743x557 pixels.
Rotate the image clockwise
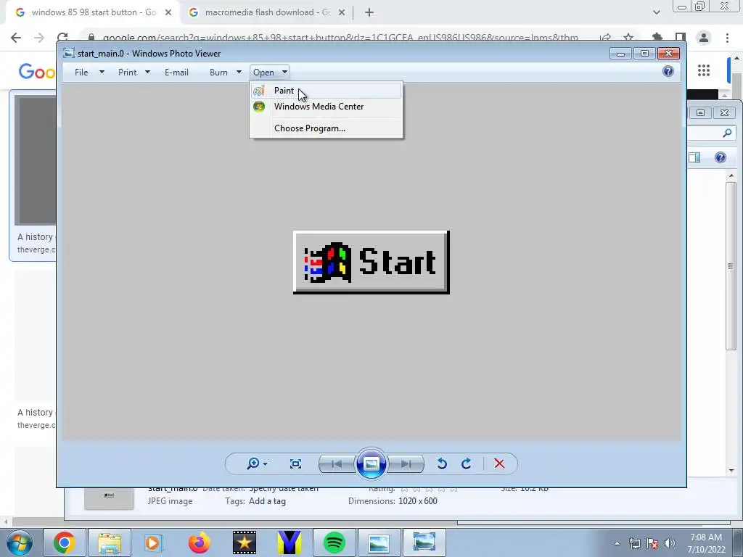click(x=467, y=463)
